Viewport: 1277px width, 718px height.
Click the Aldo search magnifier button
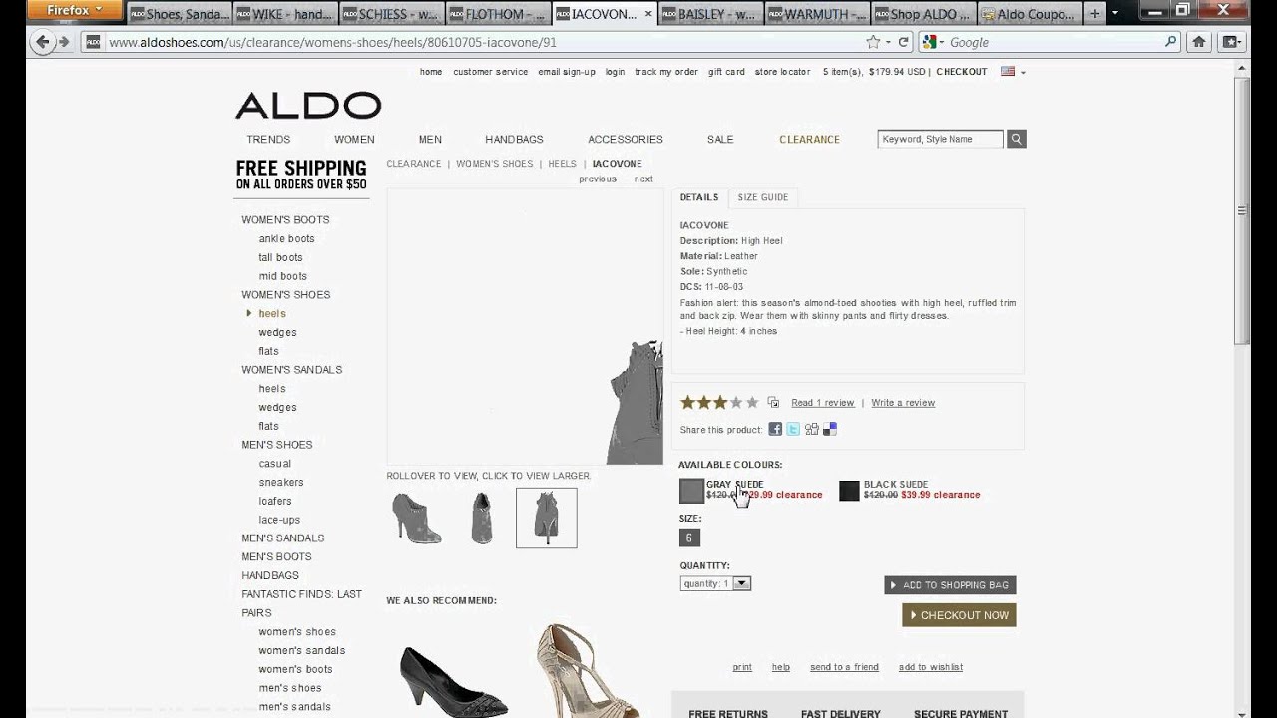1016,139
